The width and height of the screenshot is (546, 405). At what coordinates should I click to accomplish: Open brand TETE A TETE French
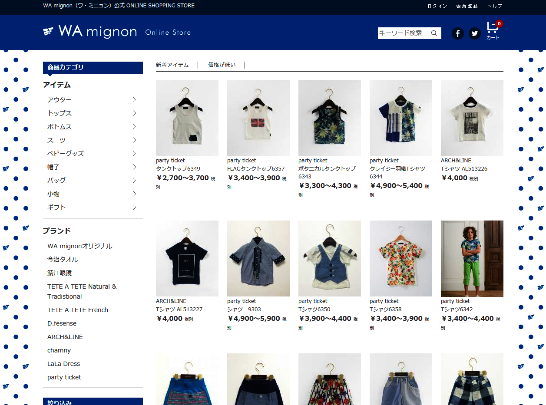click(78, 310)
